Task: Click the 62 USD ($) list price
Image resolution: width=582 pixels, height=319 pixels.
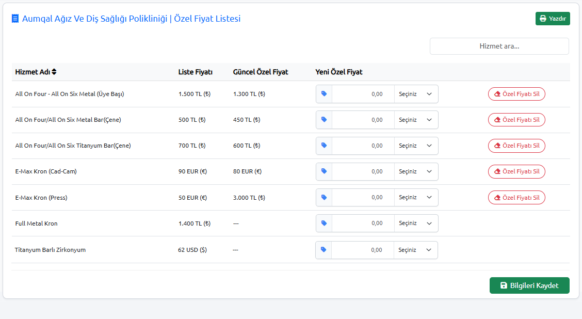Action: (192, 250)
